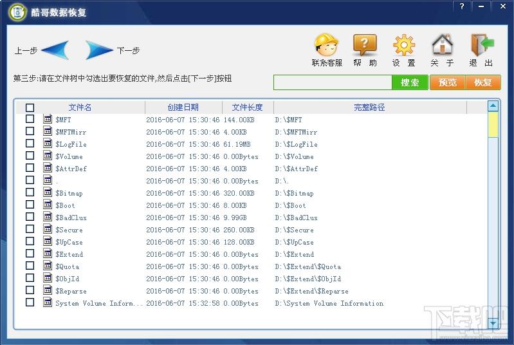
Task: Check the box for $BadClus
Action: click(30, 216)
